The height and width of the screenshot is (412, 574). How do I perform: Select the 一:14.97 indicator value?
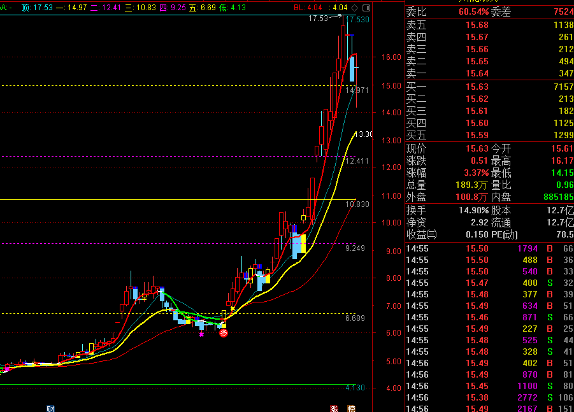click(72, 8)
